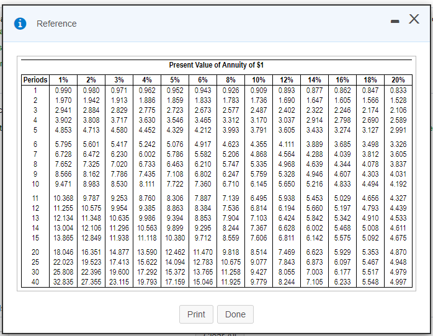Click the Print button
The image size is (433, 336).
point(196,314)
